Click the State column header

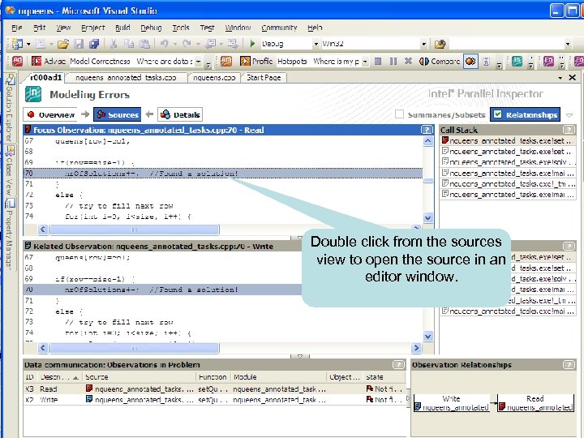coord(384,377)
